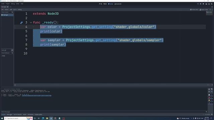This screenshot has width=214, height=120.
Task: Toggle error messages filter in output
Action: (x=210, y=98)
